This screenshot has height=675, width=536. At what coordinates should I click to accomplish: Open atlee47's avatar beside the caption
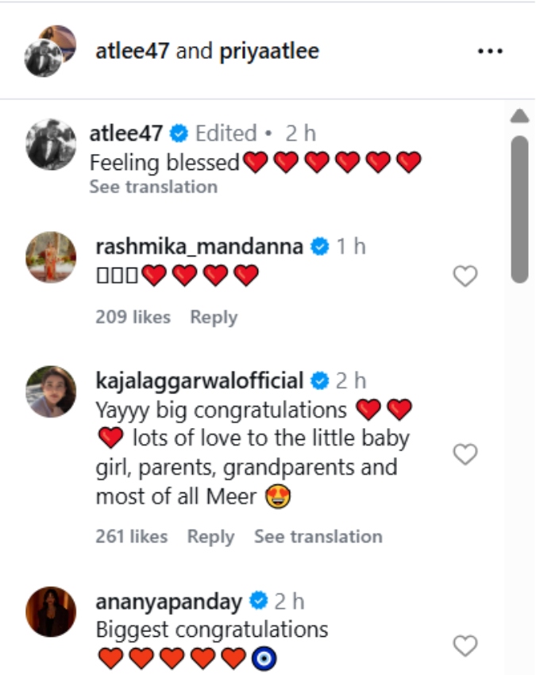pos(51,144)
